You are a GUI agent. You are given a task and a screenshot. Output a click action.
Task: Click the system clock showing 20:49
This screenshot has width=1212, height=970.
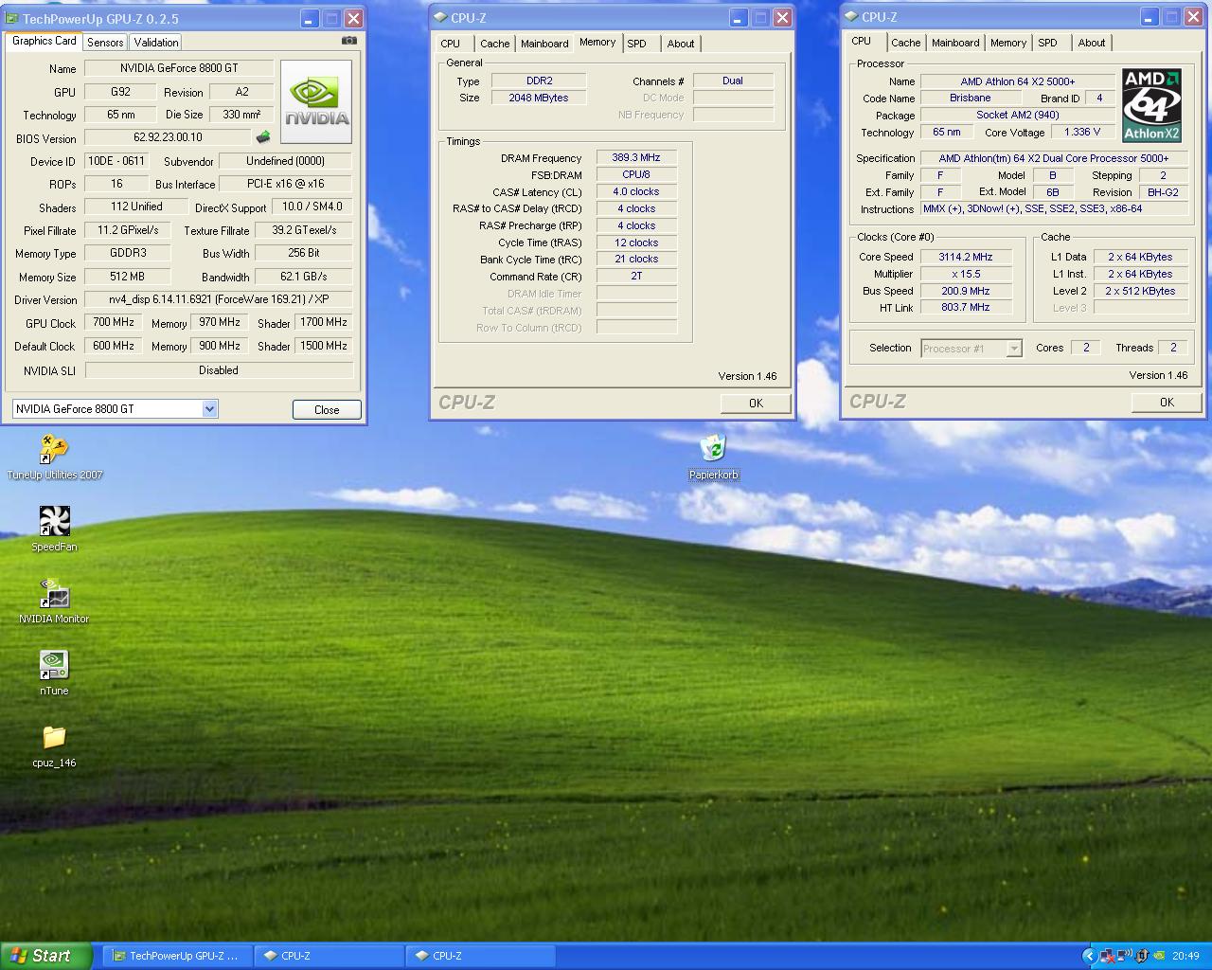point(1185,957)
